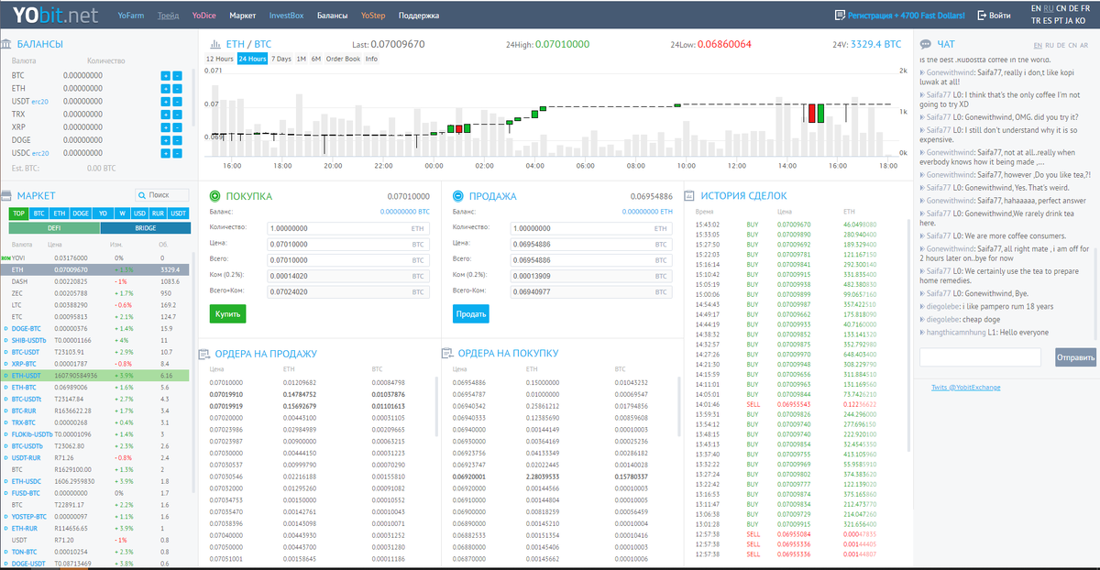The height and width of the screenshot is (570, 1100).
Task: Click minus withdraw button for ETH balance
Action: (177, 89)
